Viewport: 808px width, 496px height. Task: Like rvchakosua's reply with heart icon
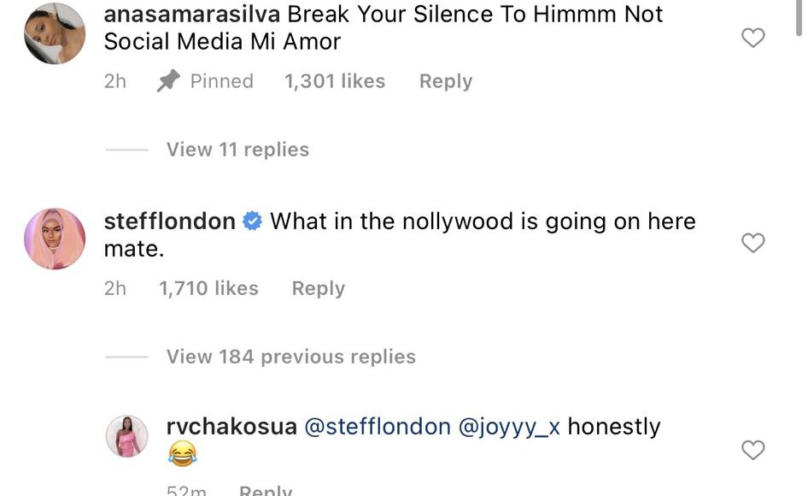coord(752,450)
